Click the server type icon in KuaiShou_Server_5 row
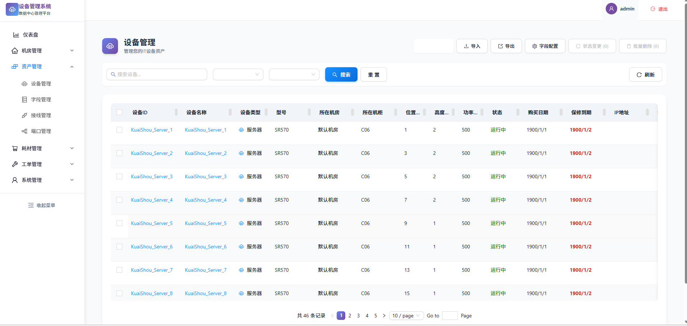The width and height of the screenshot is (687, 326). (x=241, y=224)
